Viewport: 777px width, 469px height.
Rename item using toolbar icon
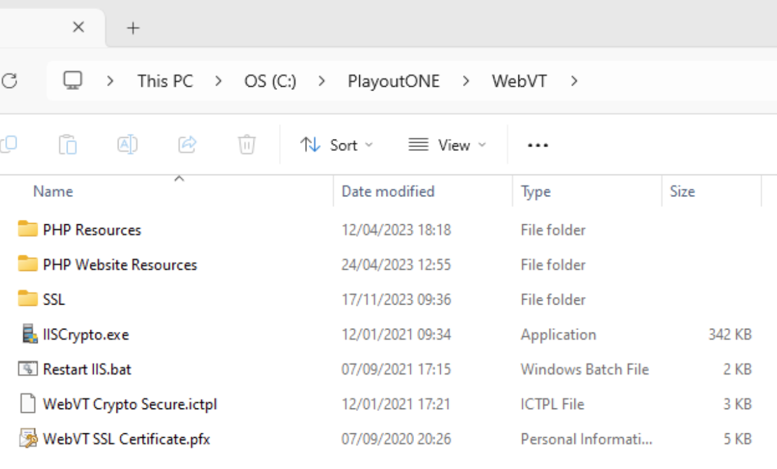127,145
